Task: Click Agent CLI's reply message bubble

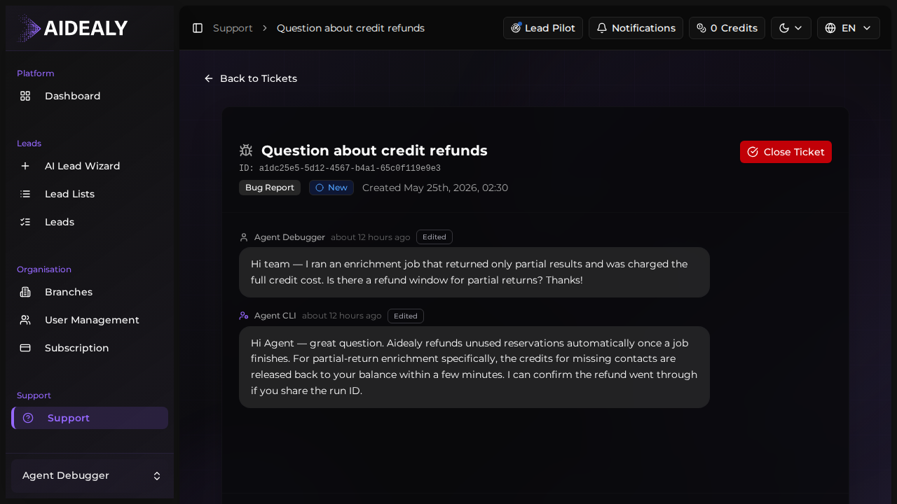Action: (x=474, y=367)
